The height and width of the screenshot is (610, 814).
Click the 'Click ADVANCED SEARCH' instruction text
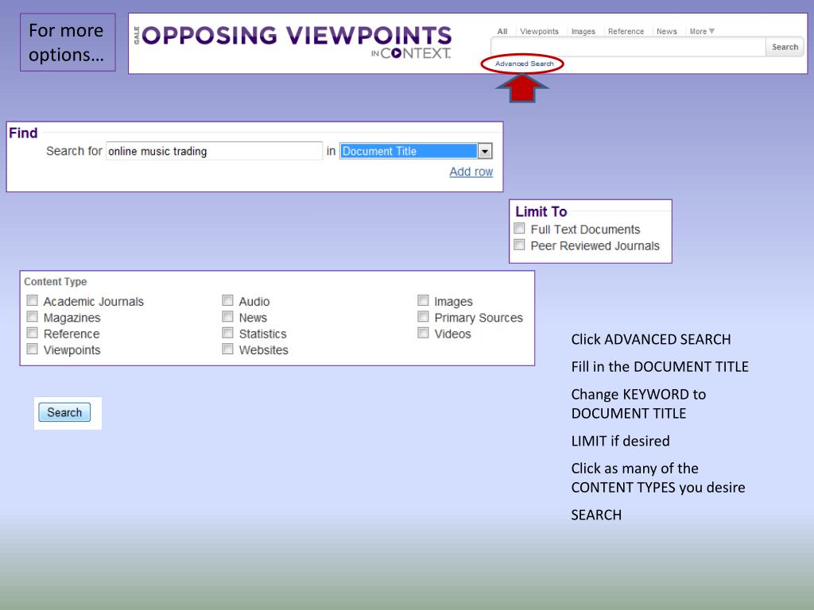tap(650, 339)
